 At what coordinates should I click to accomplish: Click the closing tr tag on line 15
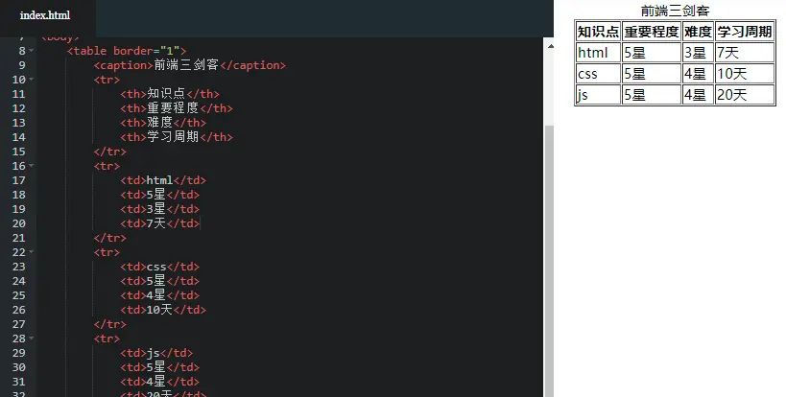pyautogui.click(x=109, y=152)
